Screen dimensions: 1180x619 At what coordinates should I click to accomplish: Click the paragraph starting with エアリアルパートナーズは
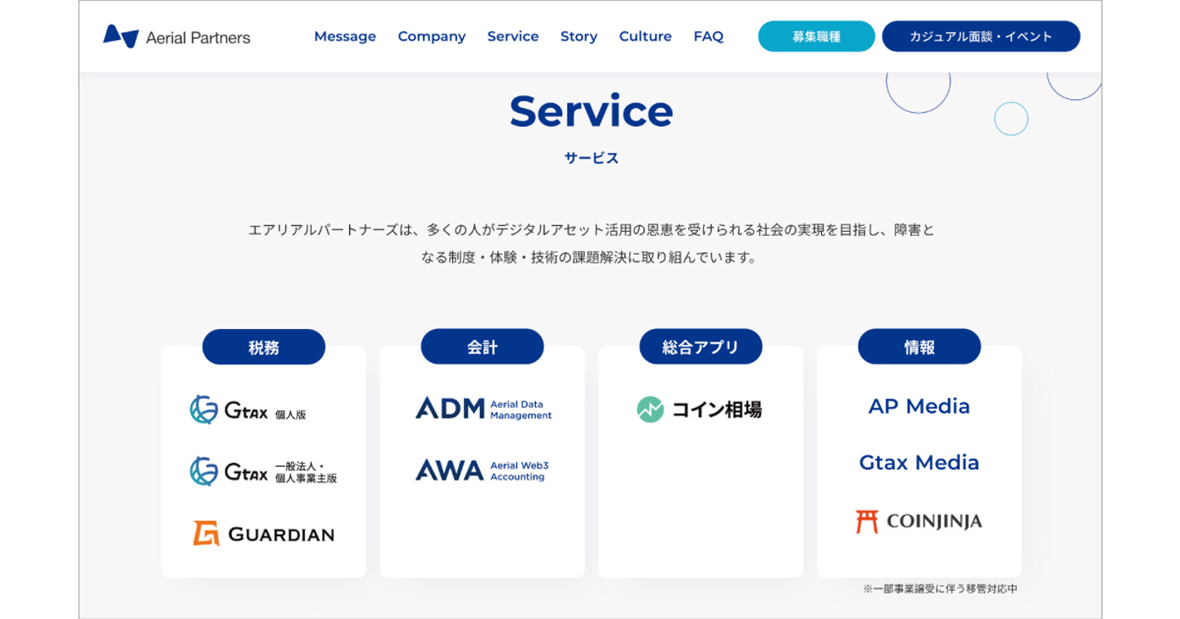click(x=591, y=243)
